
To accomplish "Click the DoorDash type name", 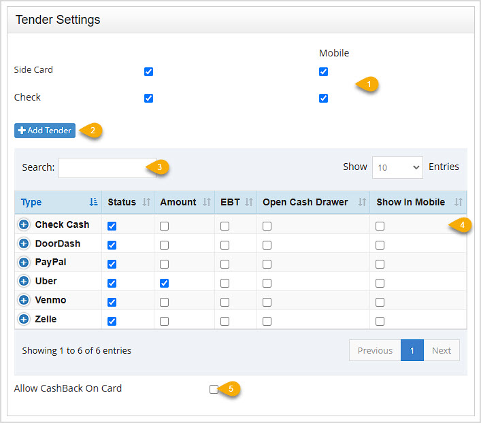I will tap(58, 243).
